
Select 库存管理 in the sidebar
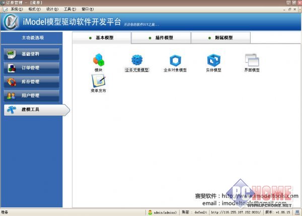point(31,82)
